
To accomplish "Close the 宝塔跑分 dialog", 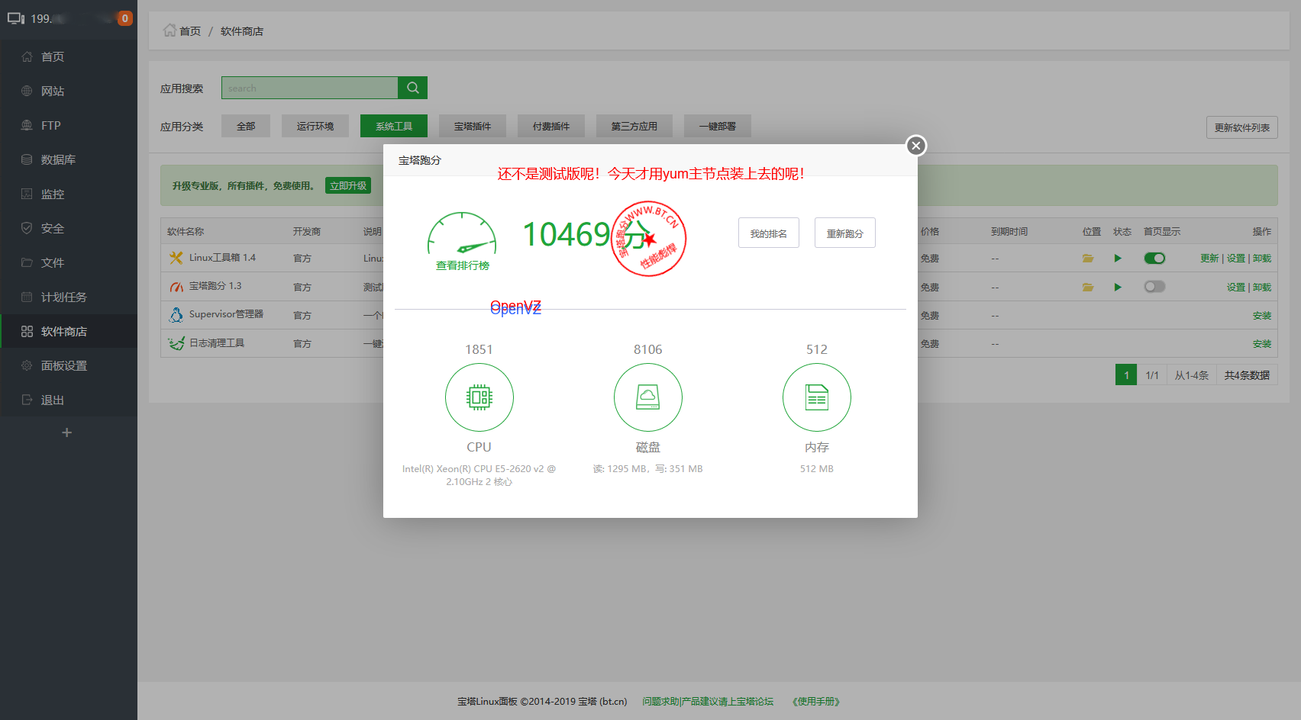I will [916, 146].
